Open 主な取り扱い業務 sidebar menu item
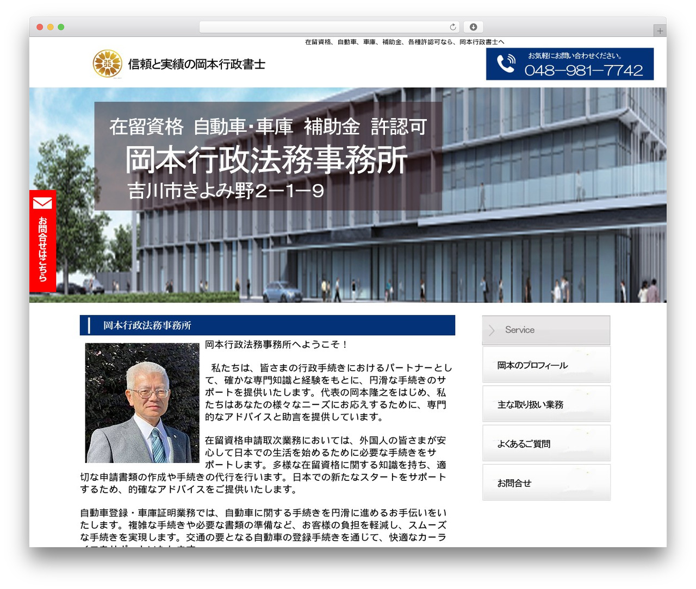Screen dimensions: 696x589 click(546, 404)
